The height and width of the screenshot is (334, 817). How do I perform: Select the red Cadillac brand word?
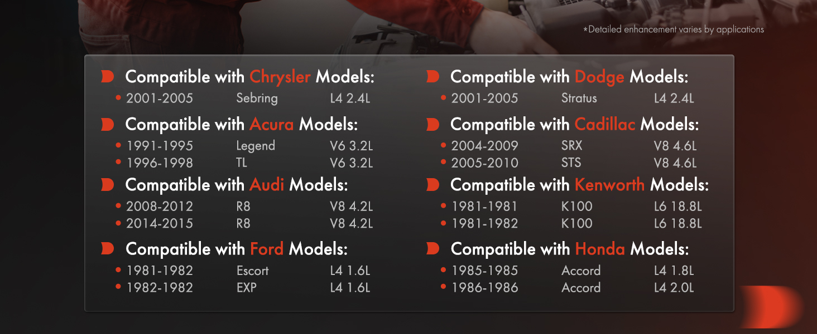point(605,124)
